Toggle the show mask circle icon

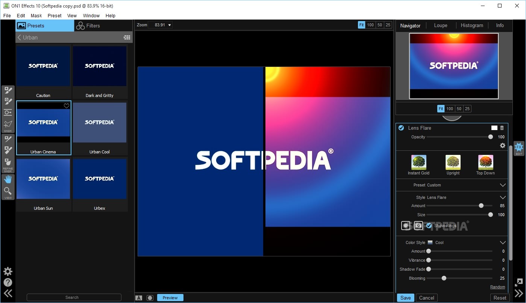click(150, 298)
